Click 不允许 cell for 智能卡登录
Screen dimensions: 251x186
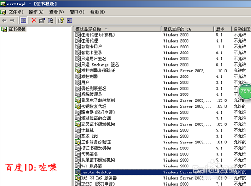240,53
